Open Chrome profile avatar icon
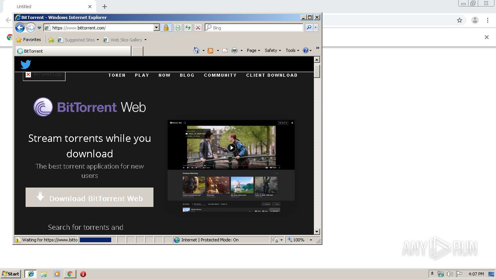Viewport: 496px width, 279px height. pos(475,20)
